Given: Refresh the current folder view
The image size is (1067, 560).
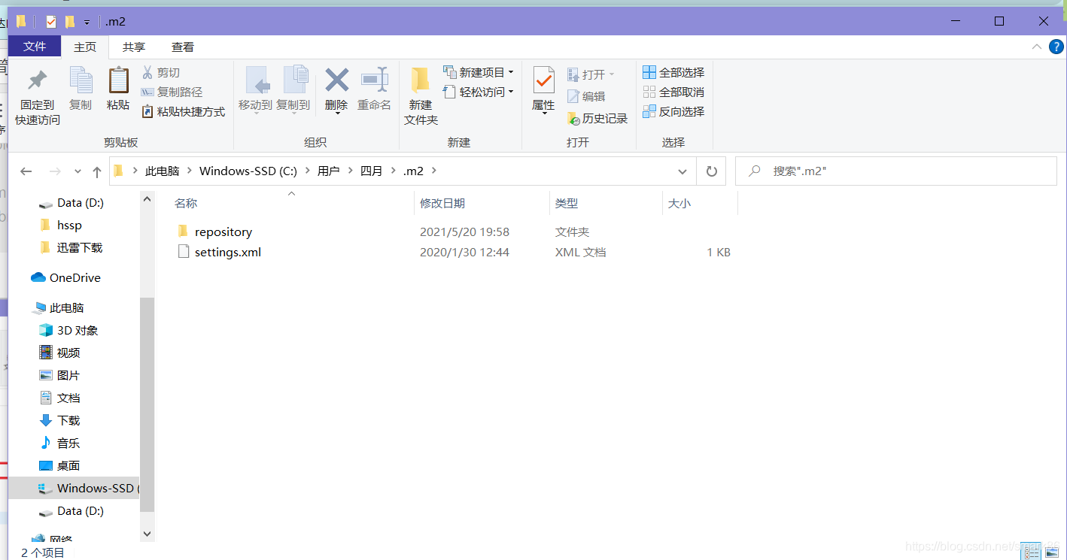Looking at the screenshot, I should pyautogui.click(x=711, y=171).
